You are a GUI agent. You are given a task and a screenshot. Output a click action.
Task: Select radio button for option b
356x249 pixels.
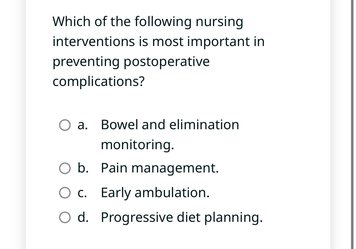[65, 168]
